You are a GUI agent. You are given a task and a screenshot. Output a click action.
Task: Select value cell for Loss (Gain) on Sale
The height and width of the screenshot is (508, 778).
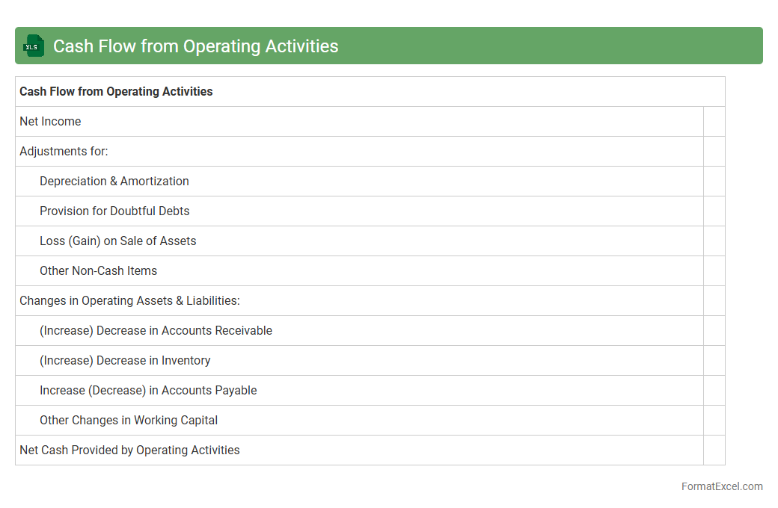(x=714, y=241)
